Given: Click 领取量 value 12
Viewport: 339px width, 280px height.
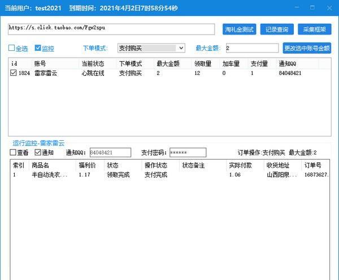Looking at the screenshot, I should point(197,73).
